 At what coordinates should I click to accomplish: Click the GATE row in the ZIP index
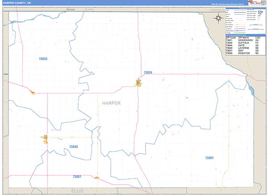pyautogui.click(x=246, y=46)
